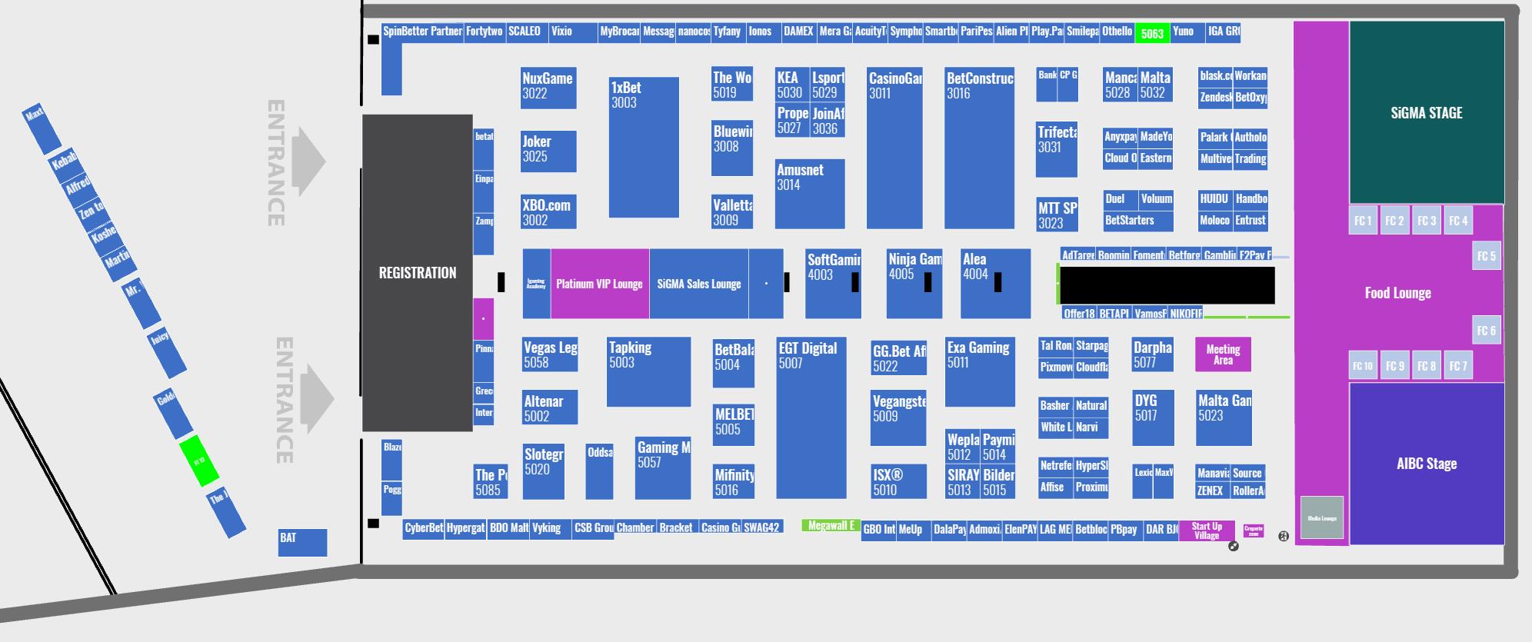Select the Start Up Village area
This screenshot has height=642, width=1532.
click(1207, 531)
